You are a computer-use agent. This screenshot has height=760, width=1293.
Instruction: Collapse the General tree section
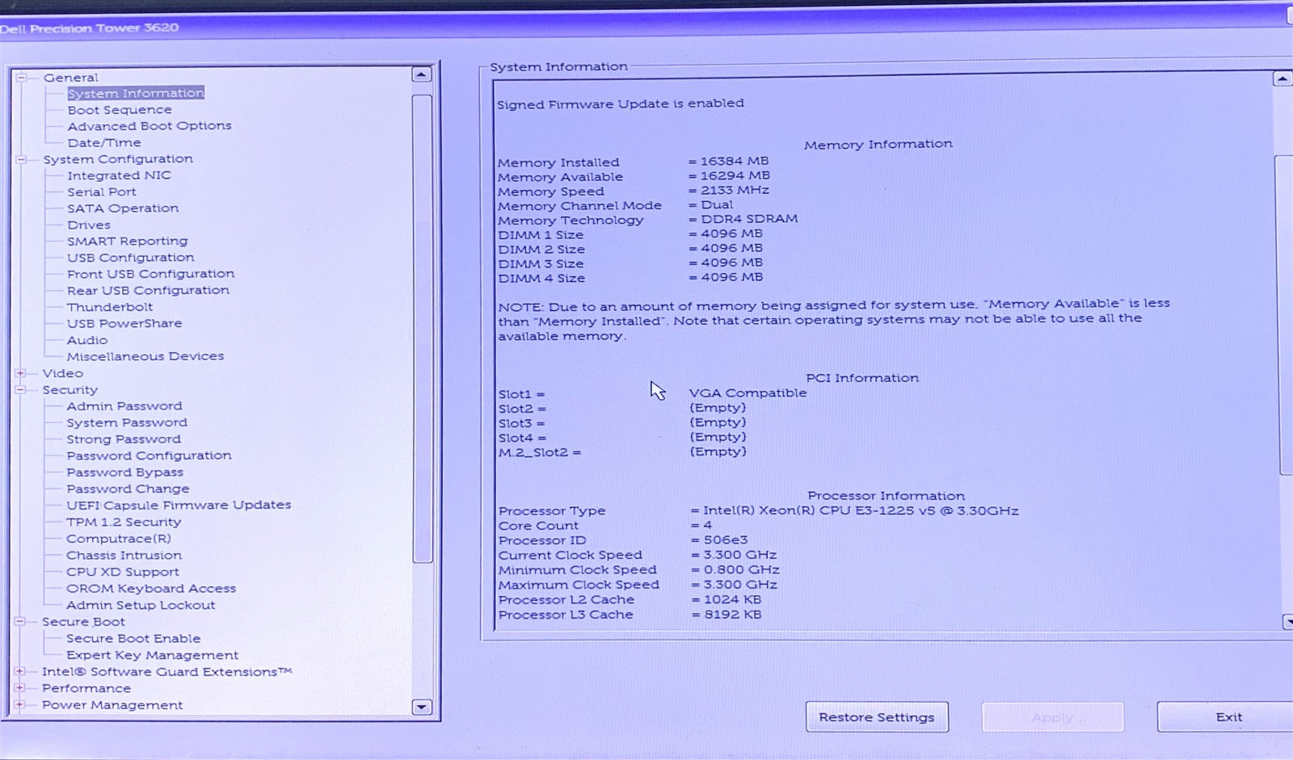click(x=22, y=78)
